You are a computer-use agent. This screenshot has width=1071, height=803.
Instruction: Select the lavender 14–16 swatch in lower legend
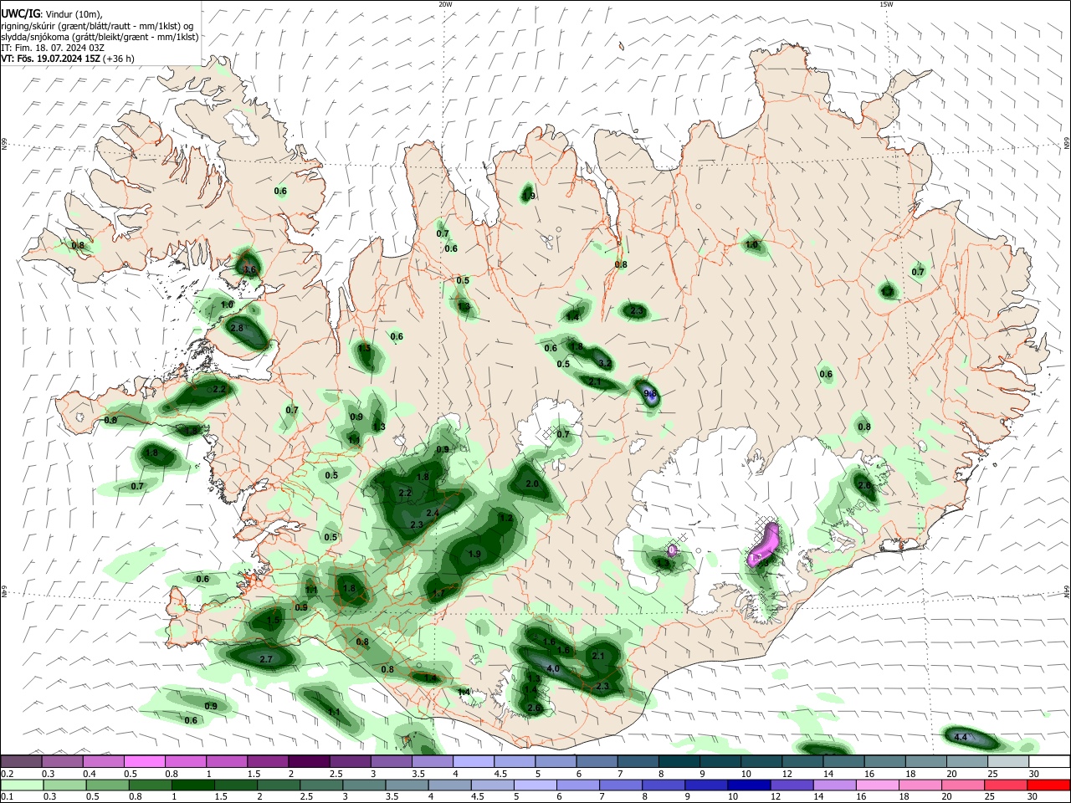click(835, 785)
